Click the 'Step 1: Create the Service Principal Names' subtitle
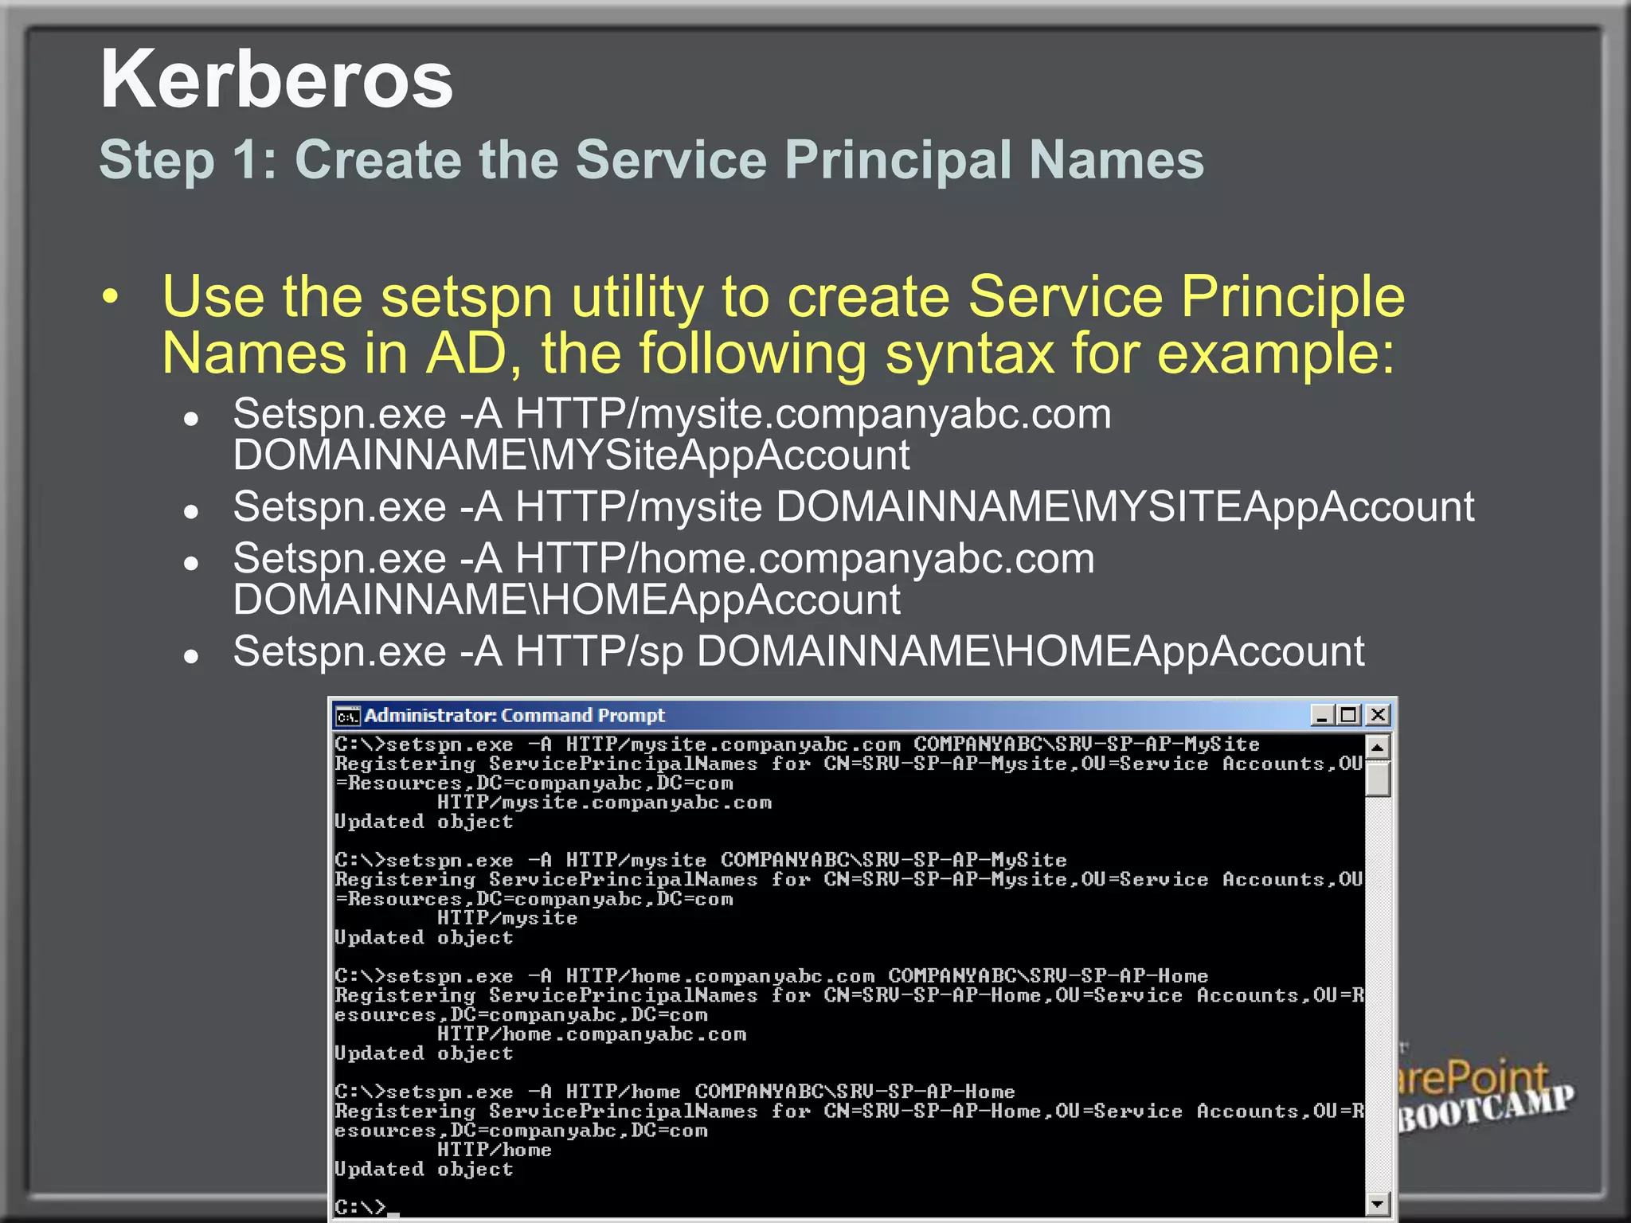The height and width of the screenshot is (1223, 1631). click(x=651, y=160)
